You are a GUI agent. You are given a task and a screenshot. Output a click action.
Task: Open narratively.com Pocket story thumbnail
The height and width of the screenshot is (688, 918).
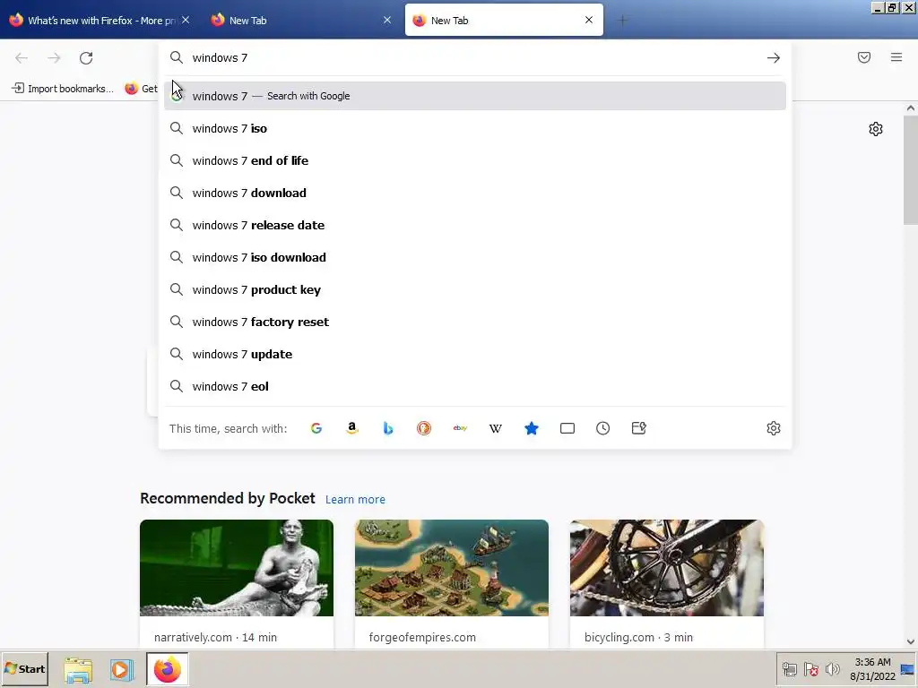tap(237, 567)
